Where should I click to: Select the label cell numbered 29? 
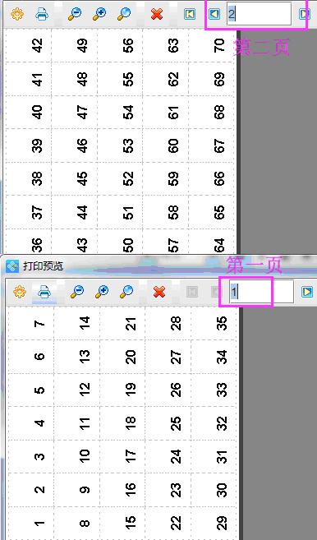point(214,523)
